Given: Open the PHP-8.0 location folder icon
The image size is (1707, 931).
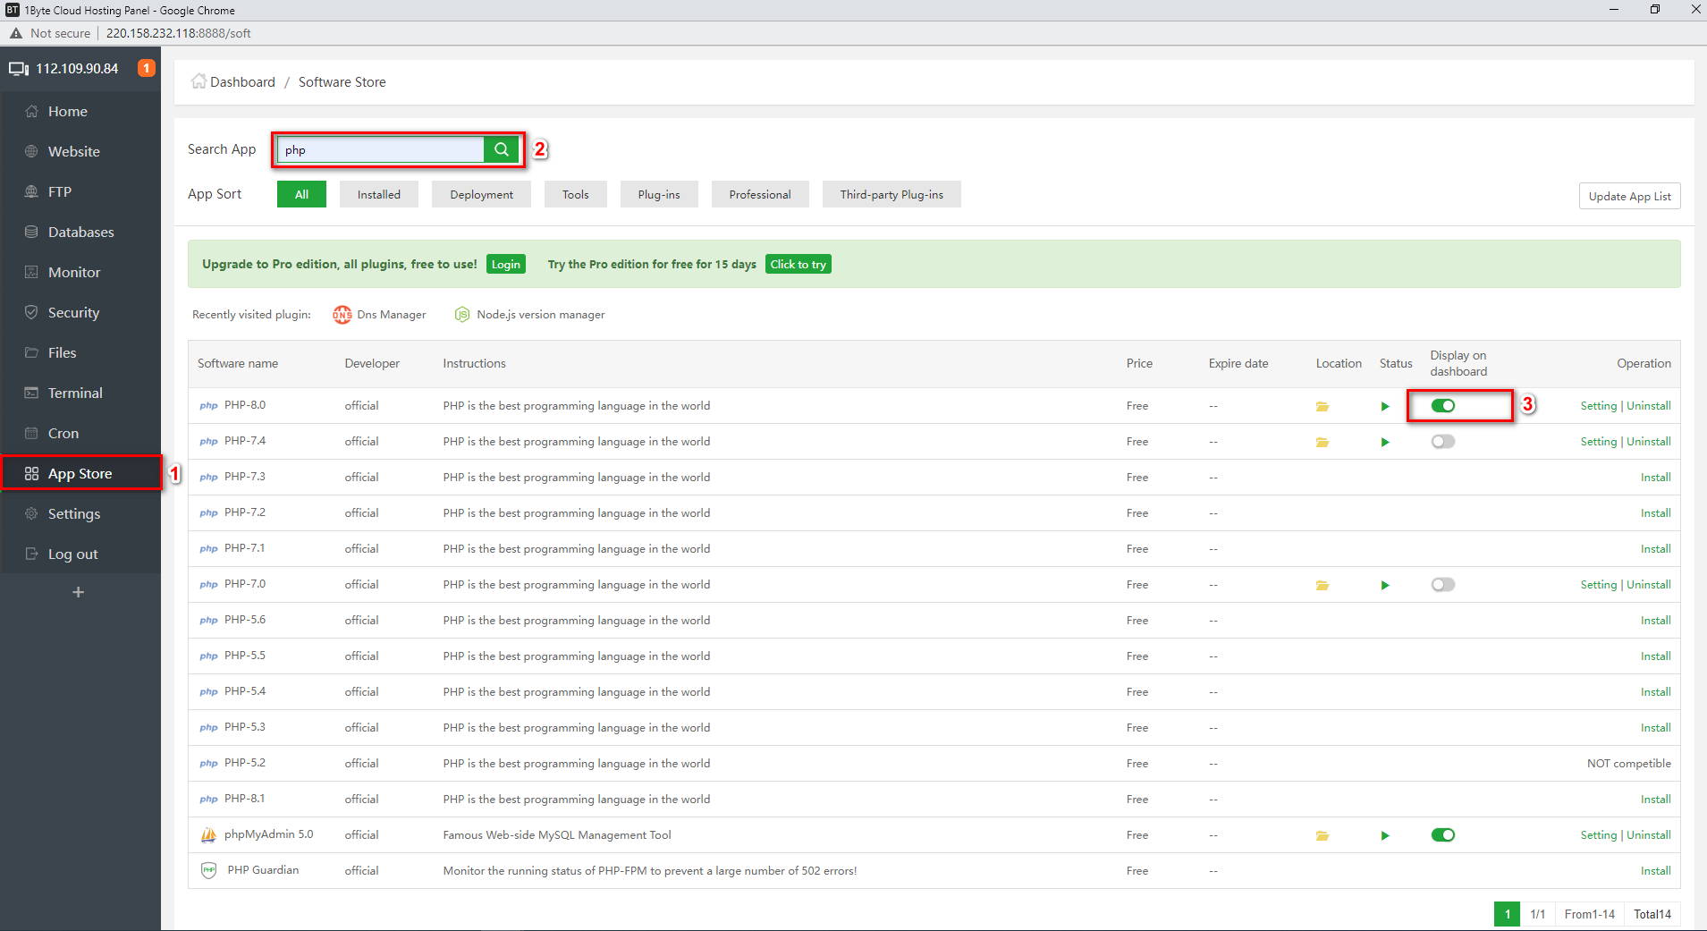Looking at the screenshot, I should 1323,406.
